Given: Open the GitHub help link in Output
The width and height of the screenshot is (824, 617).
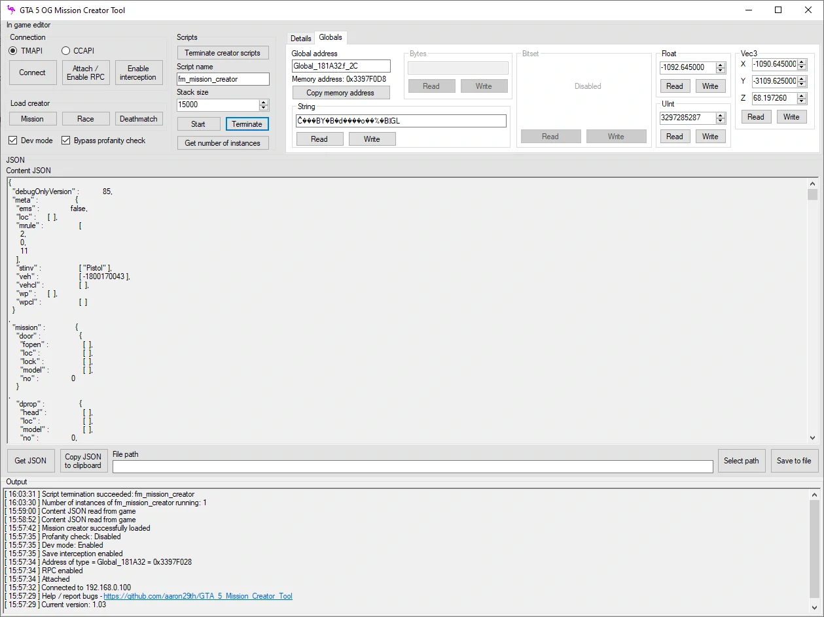Looking at the screenshot, I should (x=198, y=596).
